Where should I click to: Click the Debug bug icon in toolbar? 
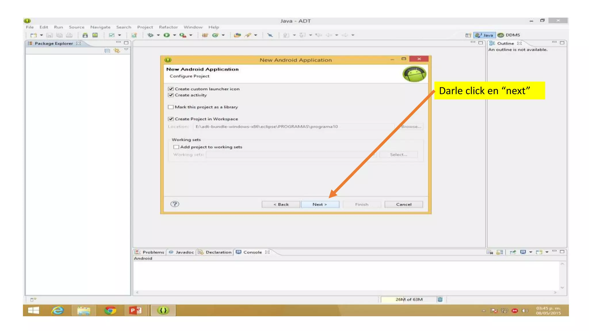coord(150,35)
